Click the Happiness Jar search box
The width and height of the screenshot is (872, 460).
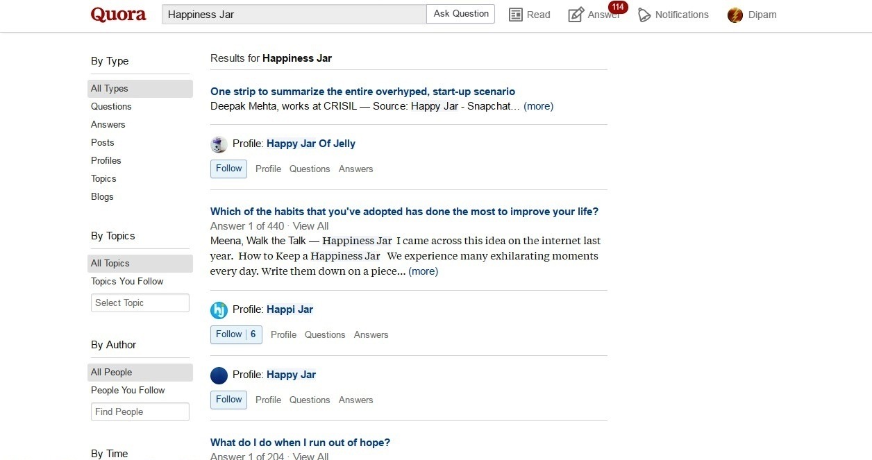(294, 15)
